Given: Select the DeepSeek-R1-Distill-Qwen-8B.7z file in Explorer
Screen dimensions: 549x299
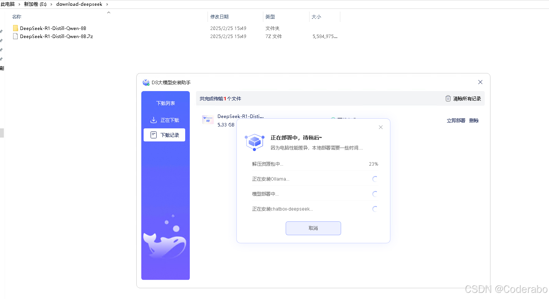Looking at the screenshot, I should [57, 36].
